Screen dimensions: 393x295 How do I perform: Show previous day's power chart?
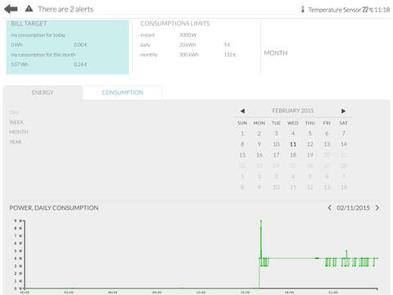pyautogui.click(x=330, y=208)
